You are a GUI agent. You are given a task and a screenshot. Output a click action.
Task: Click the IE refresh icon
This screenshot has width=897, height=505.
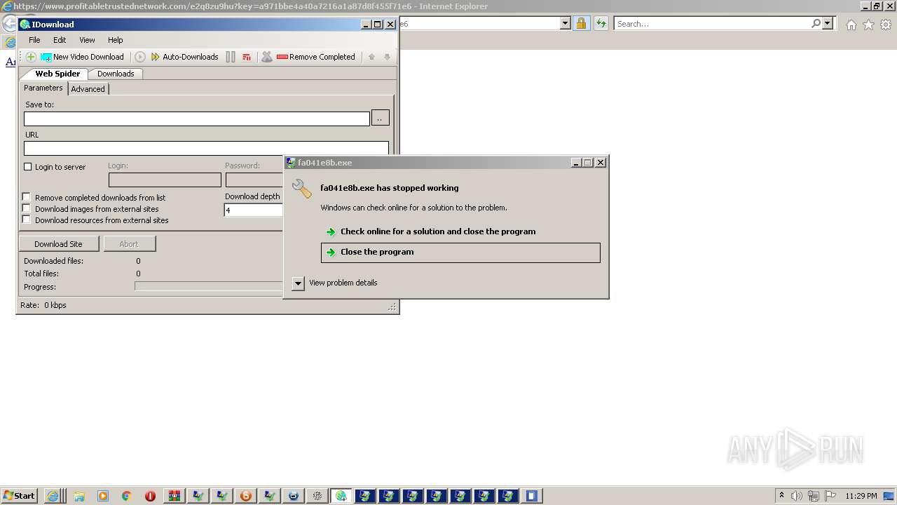click(601, 24)
